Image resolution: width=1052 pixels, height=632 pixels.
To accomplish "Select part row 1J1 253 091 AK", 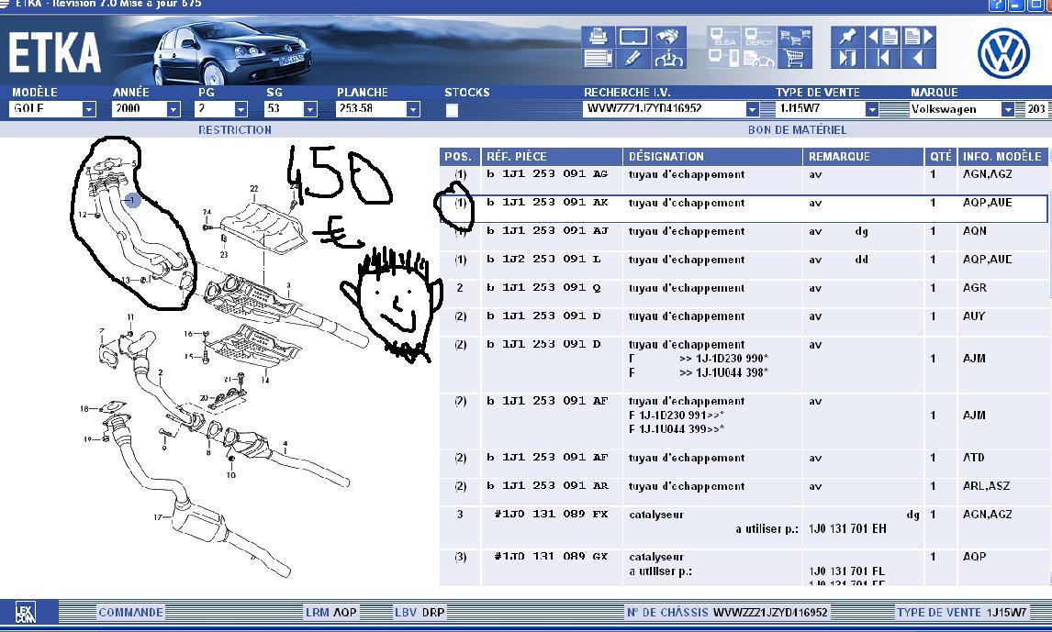I will [744, 208].
